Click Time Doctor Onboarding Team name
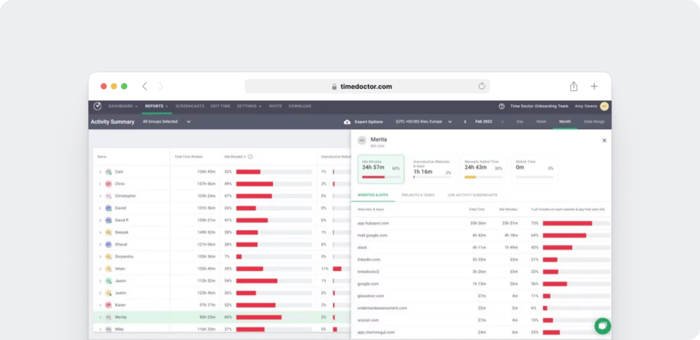Screen dimensions: 700x340 coord(539,106)
